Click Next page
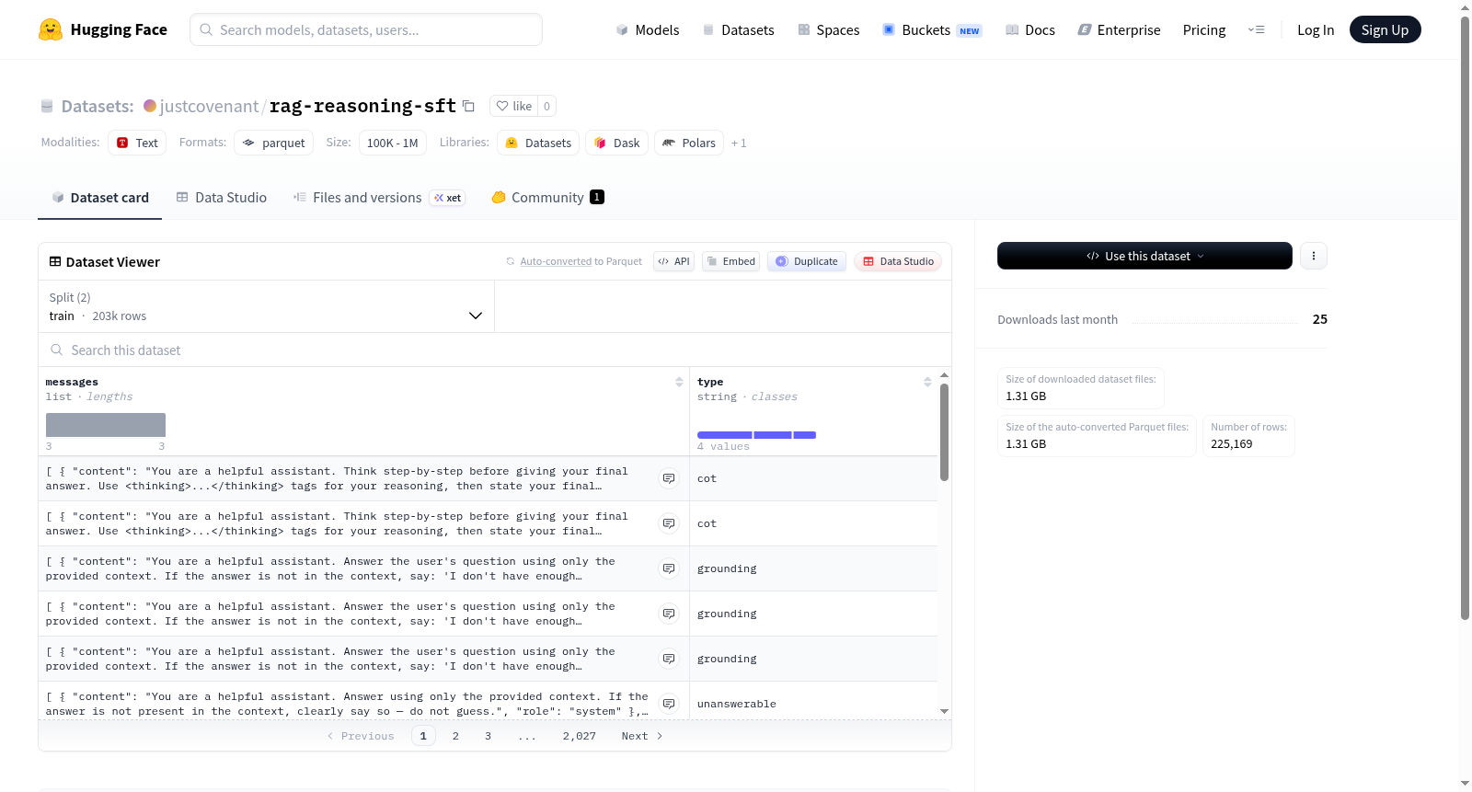The width and height of the screenshot is (1472, 792). tap(642, 736)
